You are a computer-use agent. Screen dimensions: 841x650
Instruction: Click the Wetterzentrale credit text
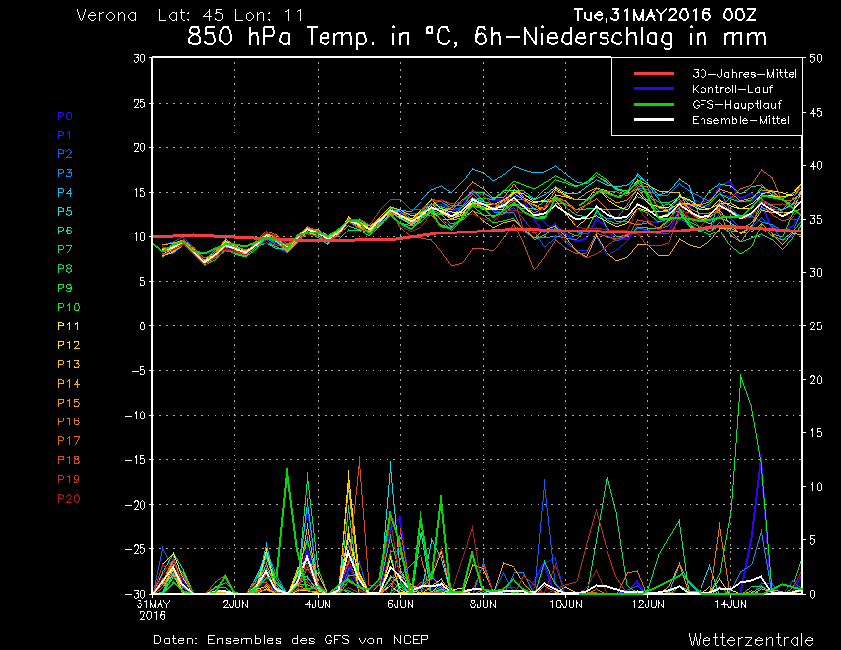point(751,640)
